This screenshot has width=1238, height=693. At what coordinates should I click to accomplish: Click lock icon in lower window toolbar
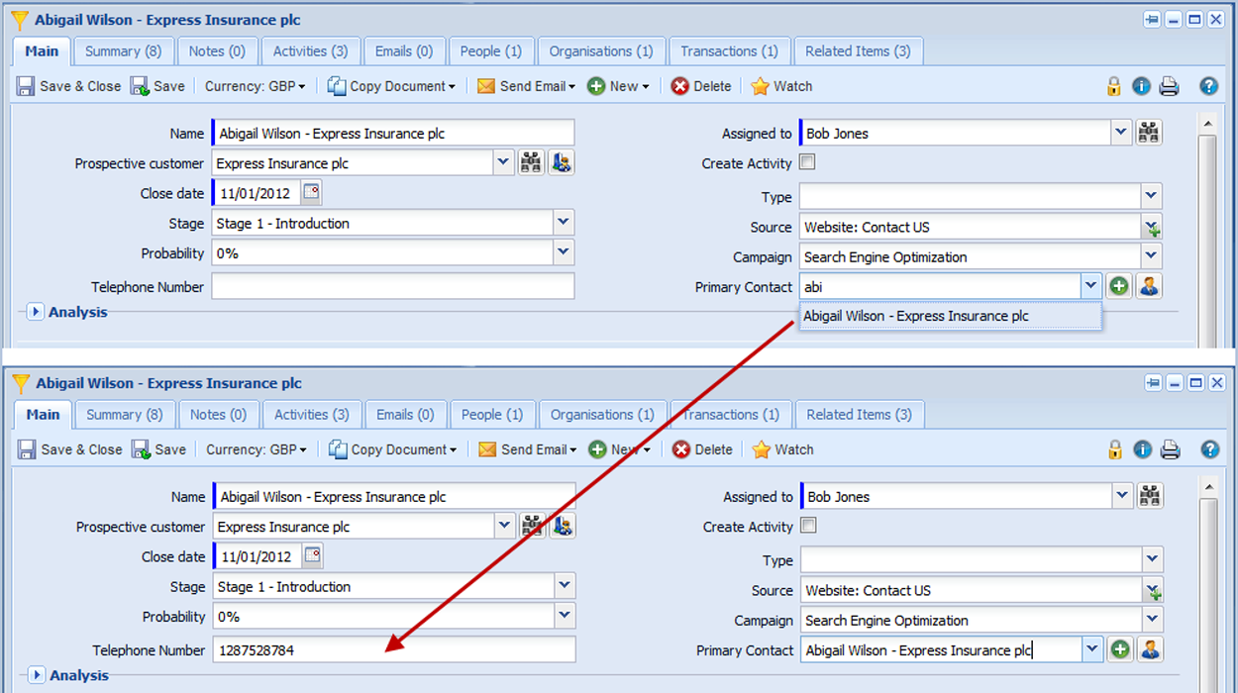[x=1115, y=449]
